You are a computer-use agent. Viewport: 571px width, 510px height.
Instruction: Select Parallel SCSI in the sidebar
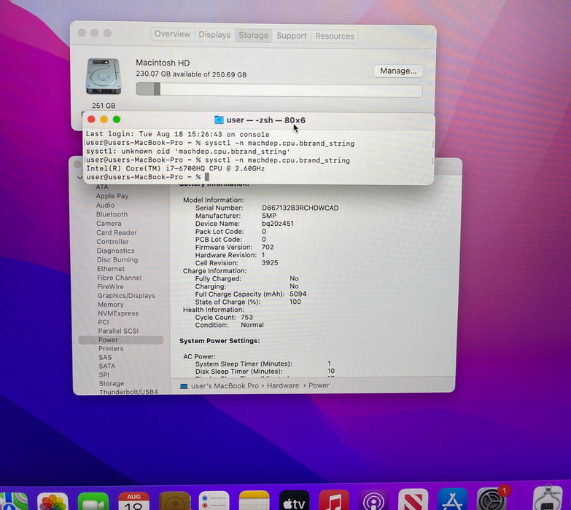tap(118, 331)
